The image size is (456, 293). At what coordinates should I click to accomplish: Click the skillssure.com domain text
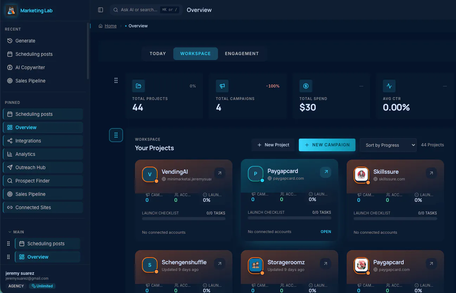[389, 179]
